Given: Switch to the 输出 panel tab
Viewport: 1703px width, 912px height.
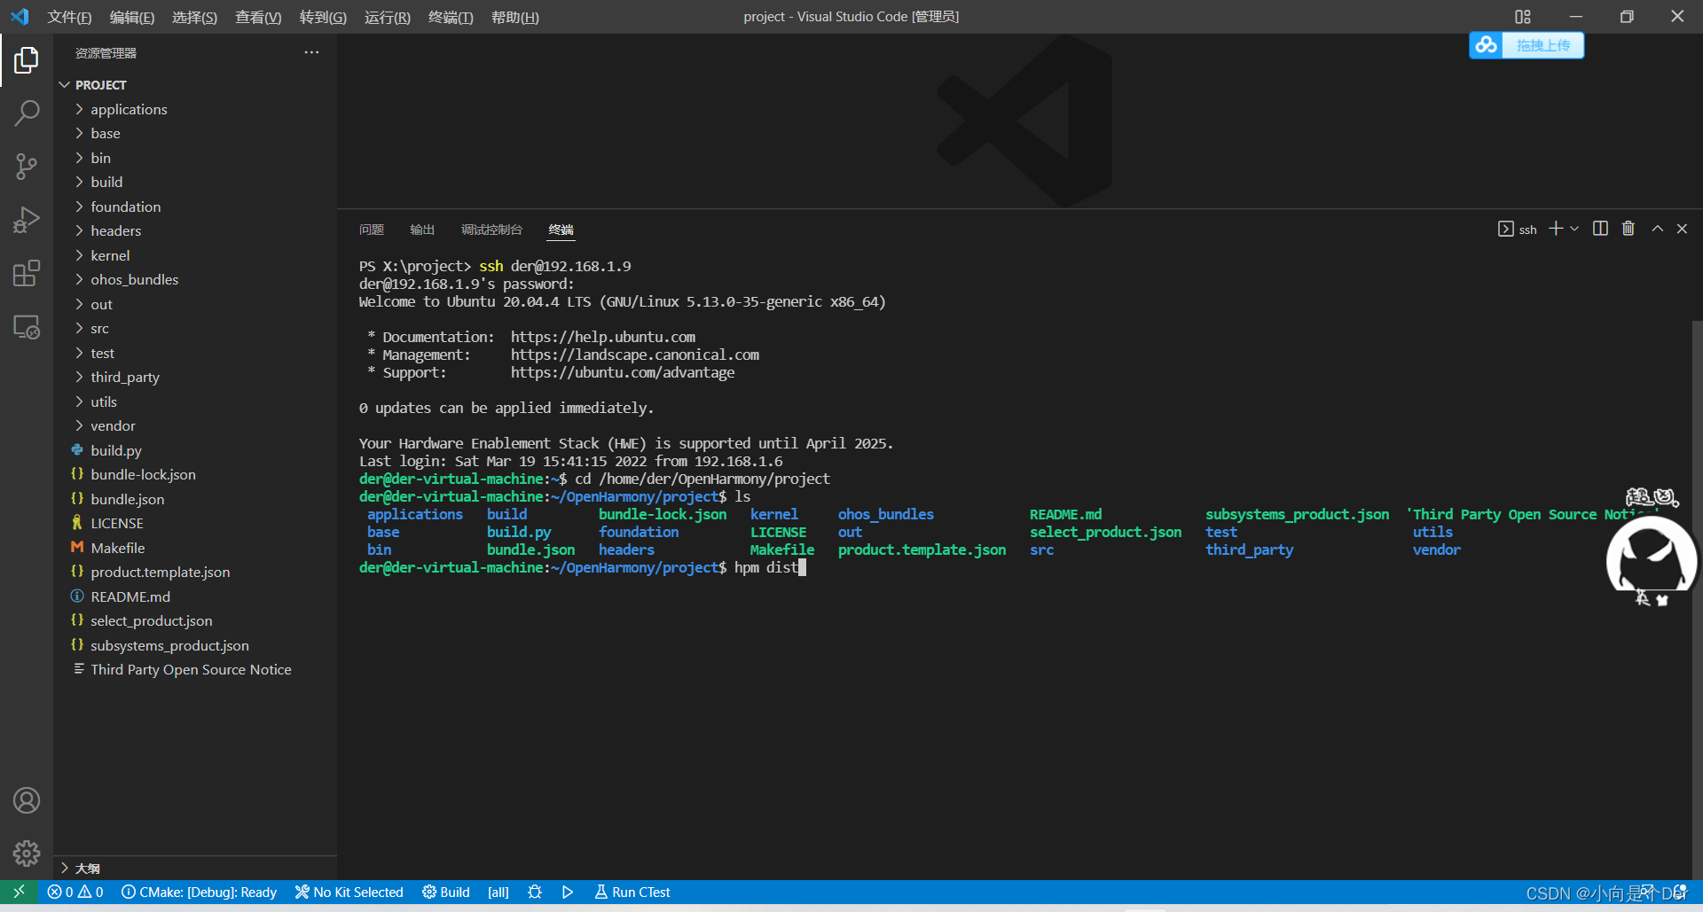Looking at the screenshot, I should click(x=422, y=230).
